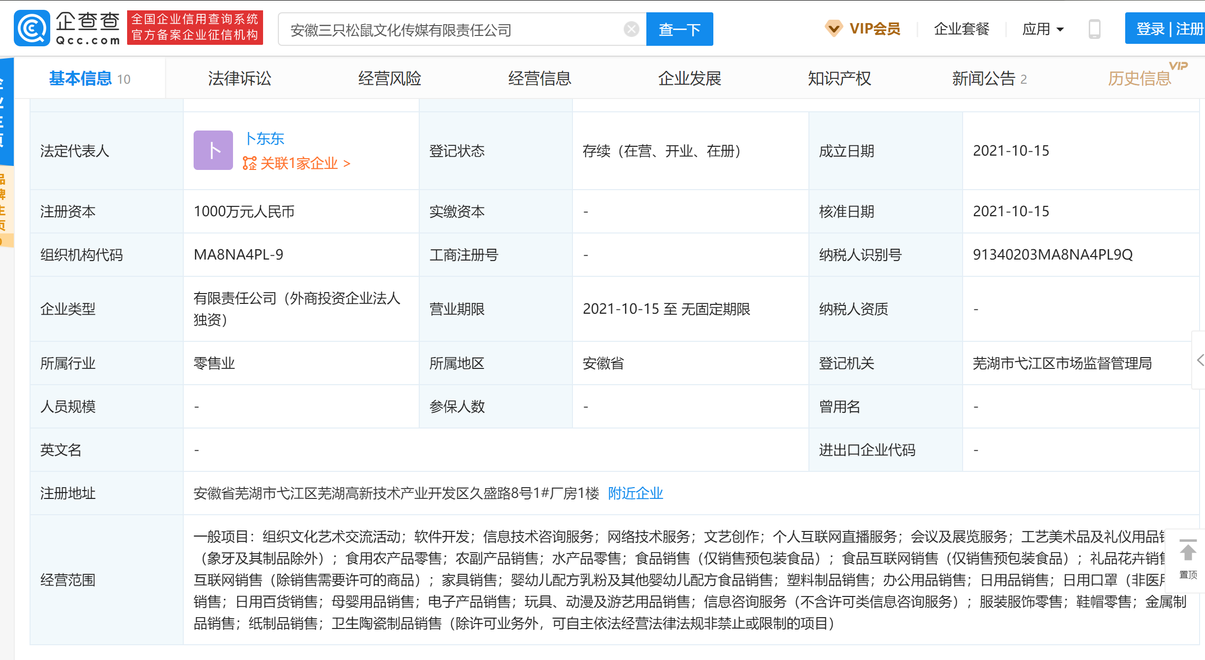The image size is (1205, 660).
Task: Click the 卜 avatar of the legal representative
Action: coord(213,150)
